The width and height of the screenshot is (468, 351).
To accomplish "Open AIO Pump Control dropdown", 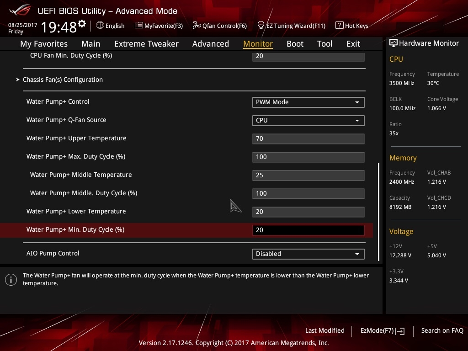I will coord(308,254).
